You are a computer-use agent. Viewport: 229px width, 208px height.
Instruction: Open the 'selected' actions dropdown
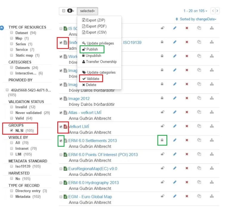coord(87,11)
